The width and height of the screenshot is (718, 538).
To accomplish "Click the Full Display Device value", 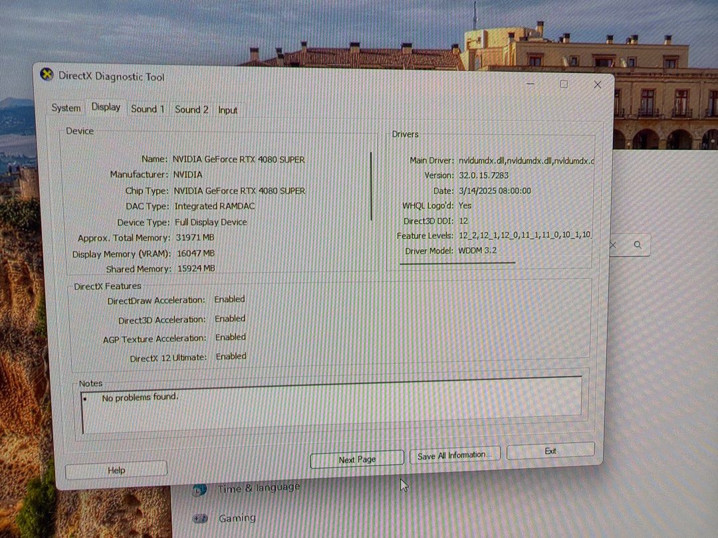I will coord(211,223).
